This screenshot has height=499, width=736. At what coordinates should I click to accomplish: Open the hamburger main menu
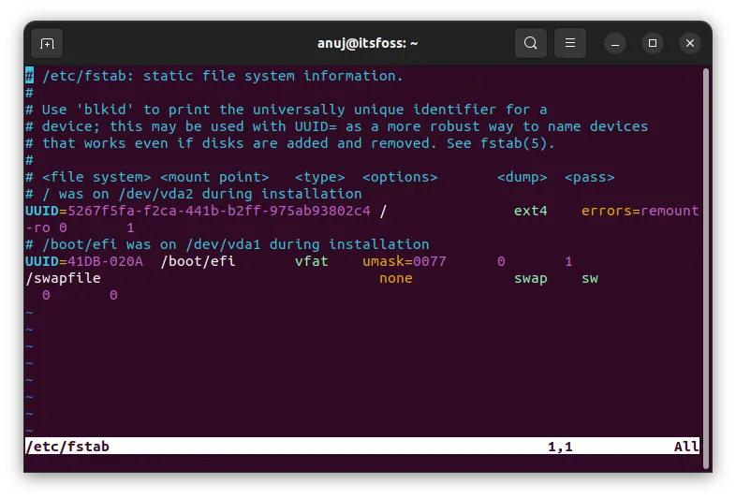point(569,43)
